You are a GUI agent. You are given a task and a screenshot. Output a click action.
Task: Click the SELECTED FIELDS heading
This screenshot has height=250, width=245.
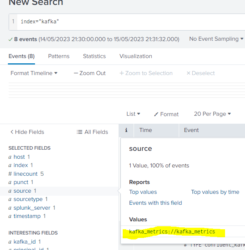(29, 148)
